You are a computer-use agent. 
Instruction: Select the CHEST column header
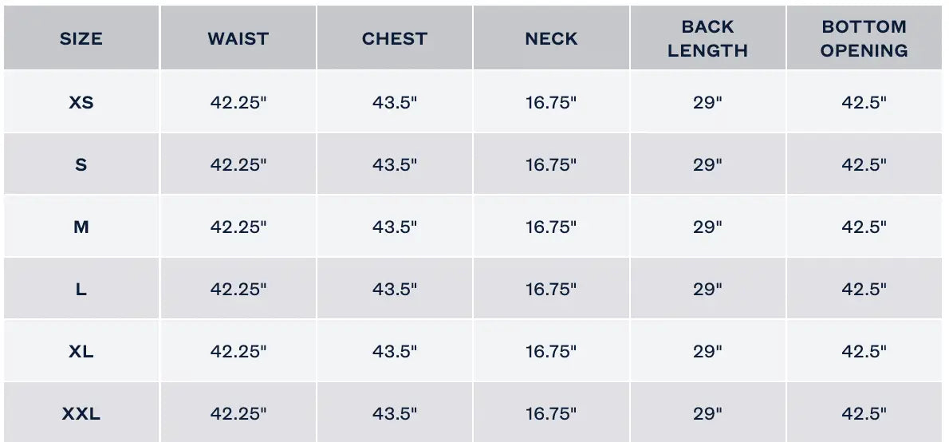[395, 38]
